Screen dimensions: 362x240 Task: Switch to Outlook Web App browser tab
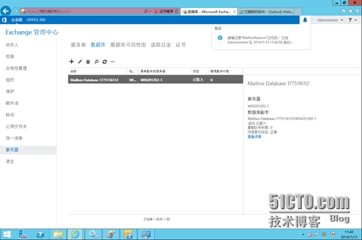click(267, 12)
